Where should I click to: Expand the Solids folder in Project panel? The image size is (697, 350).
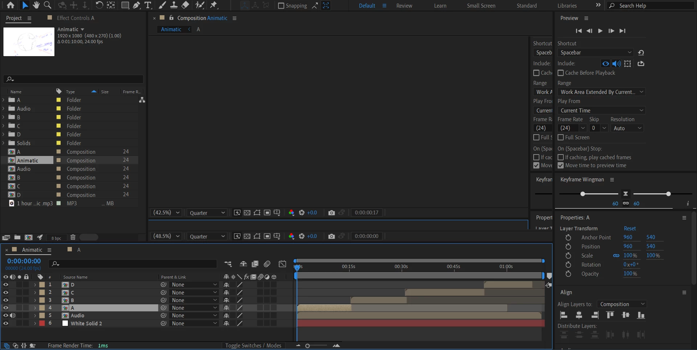[4, 143]
